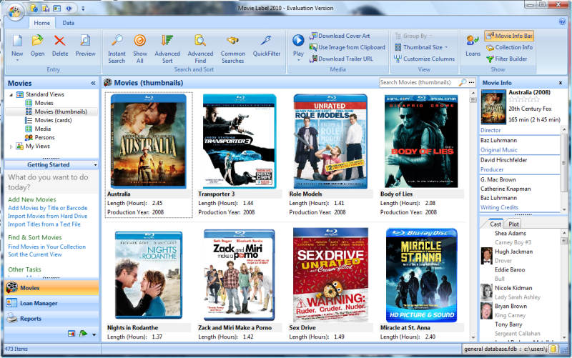Click Sort the Current View link
The width and height of the screenshot is (572, 358).
[x=35, y=254]
